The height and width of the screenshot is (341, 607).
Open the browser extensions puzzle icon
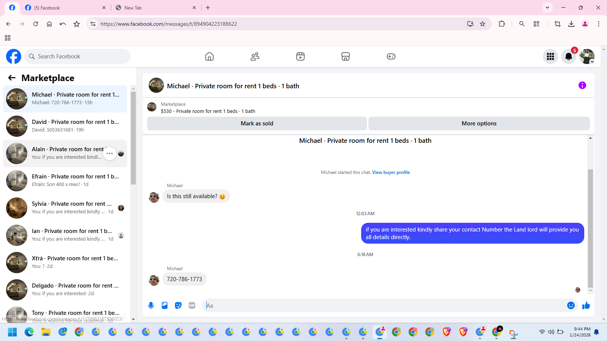[x=502, y=24]
